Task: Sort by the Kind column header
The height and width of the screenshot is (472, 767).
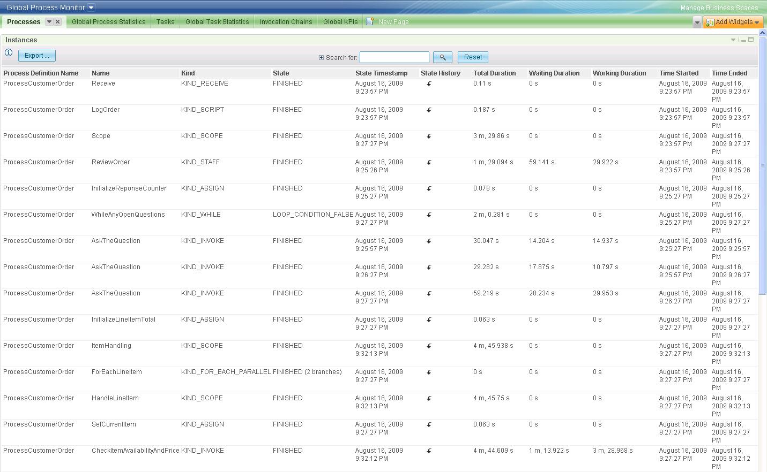Action: tap(188, 73)
